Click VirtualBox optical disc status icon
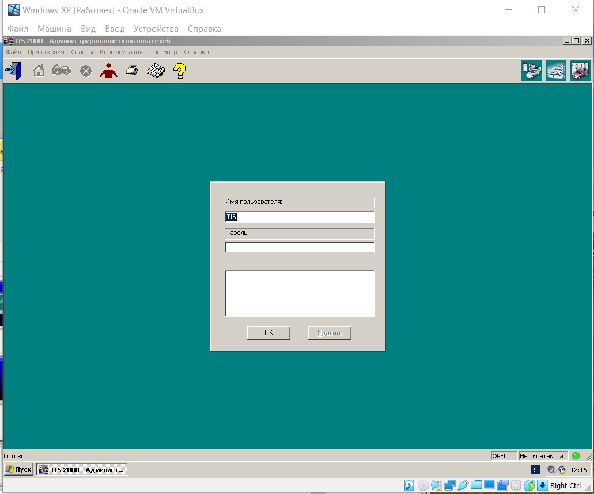594x494 pixels. coord(423,485)
